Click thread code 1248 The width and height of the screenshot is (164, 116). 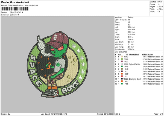(145, 59)
